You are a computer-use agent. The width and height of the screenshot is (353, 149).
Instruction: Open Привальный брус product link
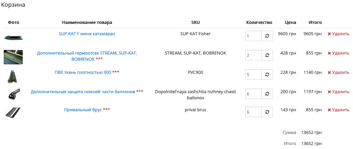[83, 110]
